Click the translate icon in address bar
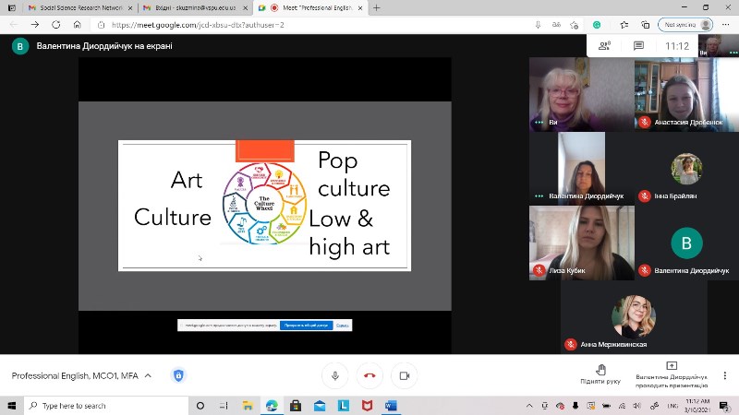Viewport: 739px width, 415px height. (557, 25)
